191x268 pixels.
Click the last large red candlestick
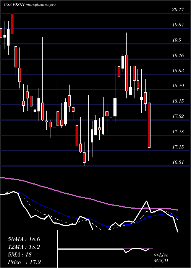[149, 125]
